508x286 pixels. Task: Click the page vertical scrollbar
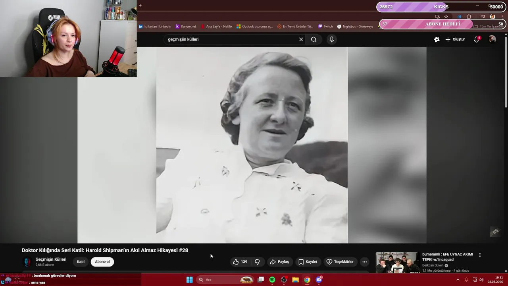(x=506, y=71)
